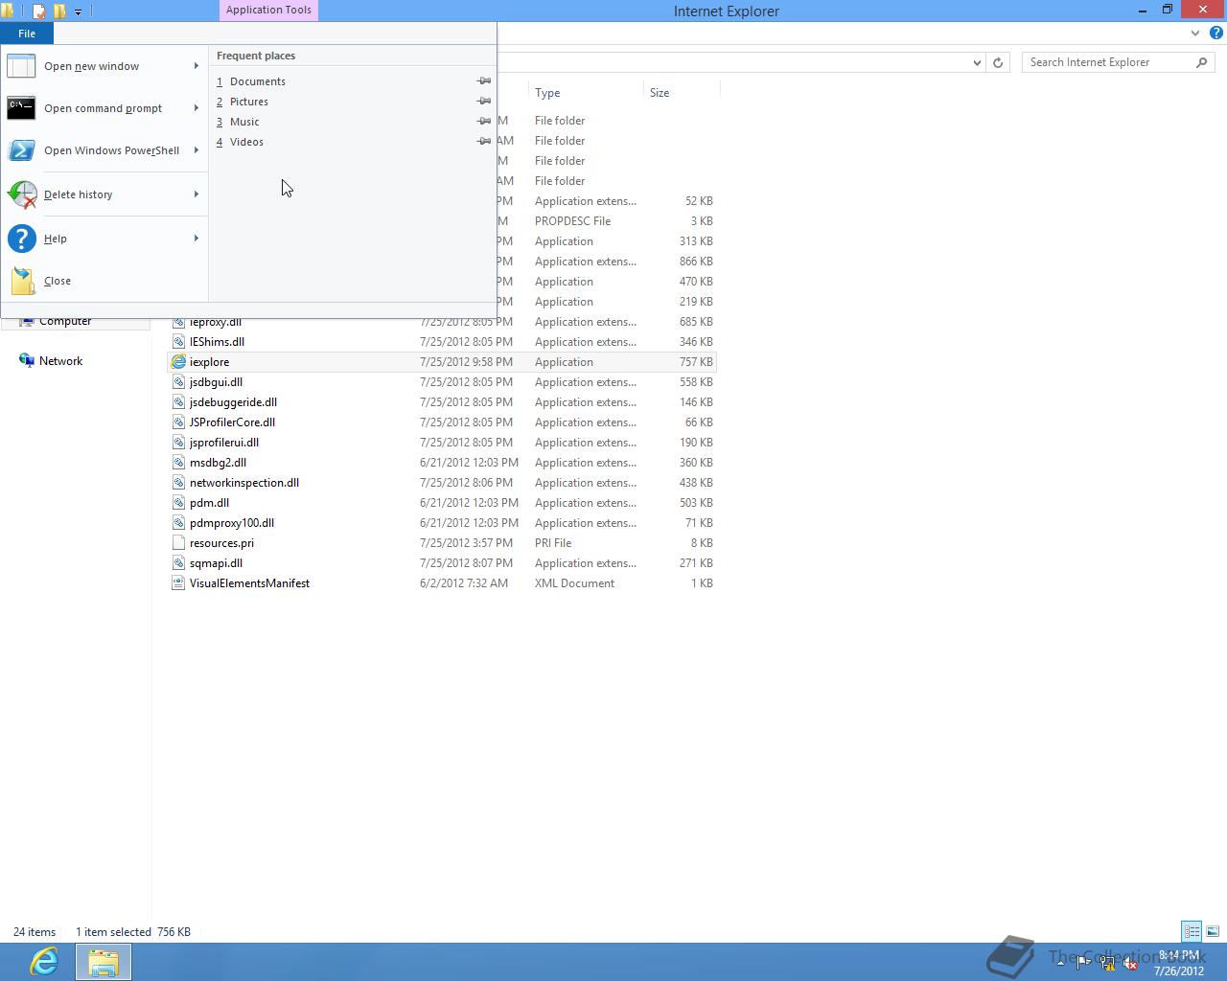
Task: Select the iexplore file row
Action: click(x=442, y=362)
